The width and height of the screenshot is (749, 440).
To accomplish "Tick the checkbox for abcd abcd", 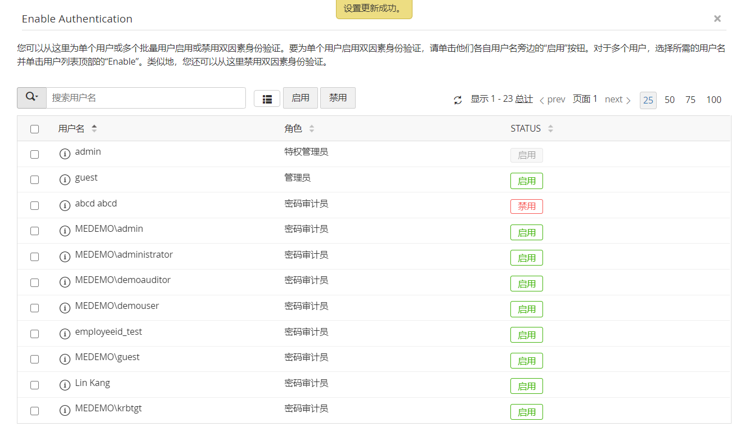I will pyautogui.click(x=35, y=205).
